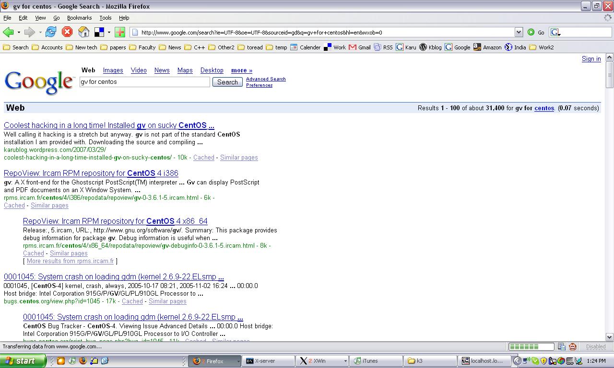Open the Karu bookmark

click(x=406, y=47)
